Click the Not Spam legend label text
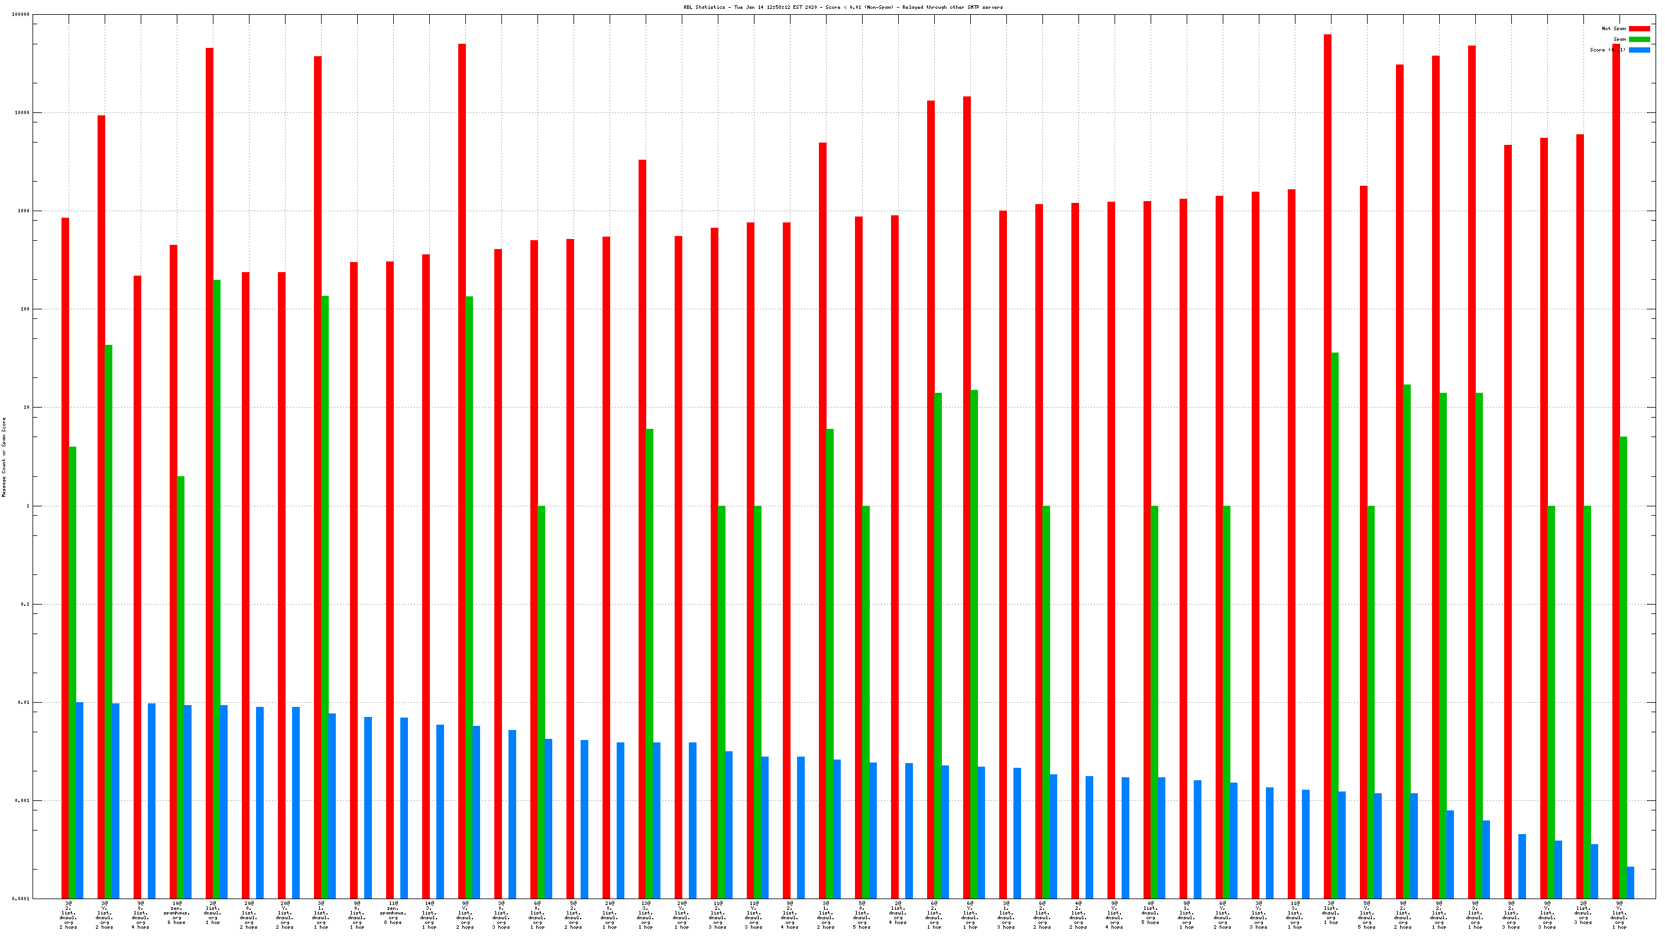 [1614, 28]
